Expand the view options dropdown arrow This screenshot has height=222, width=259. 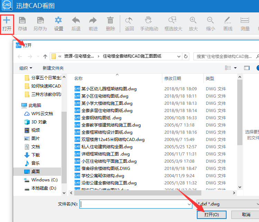click(235, 68)
